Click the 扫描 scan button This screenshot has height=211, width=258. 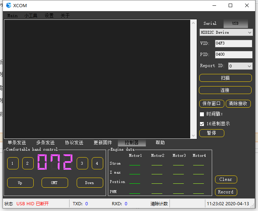click(x=225, y=78)
